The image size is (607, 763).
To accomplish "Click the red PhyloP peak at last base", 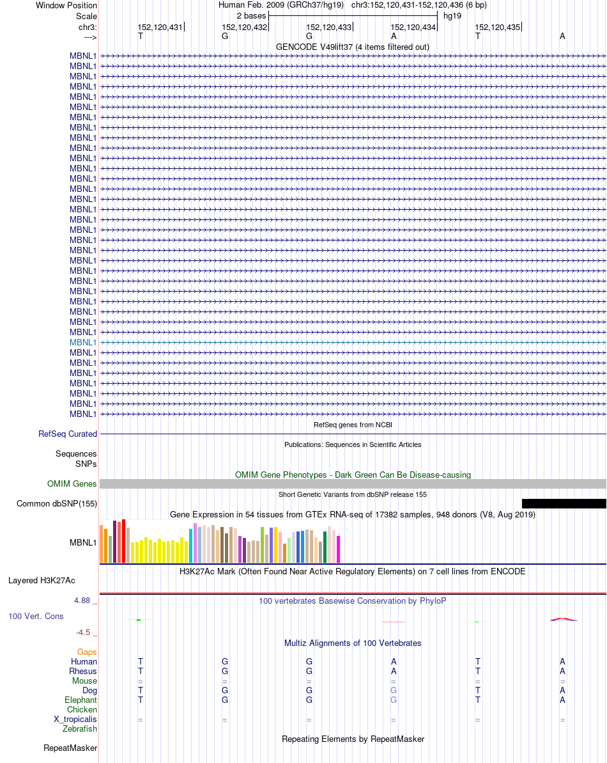I will tap(564, 620).
